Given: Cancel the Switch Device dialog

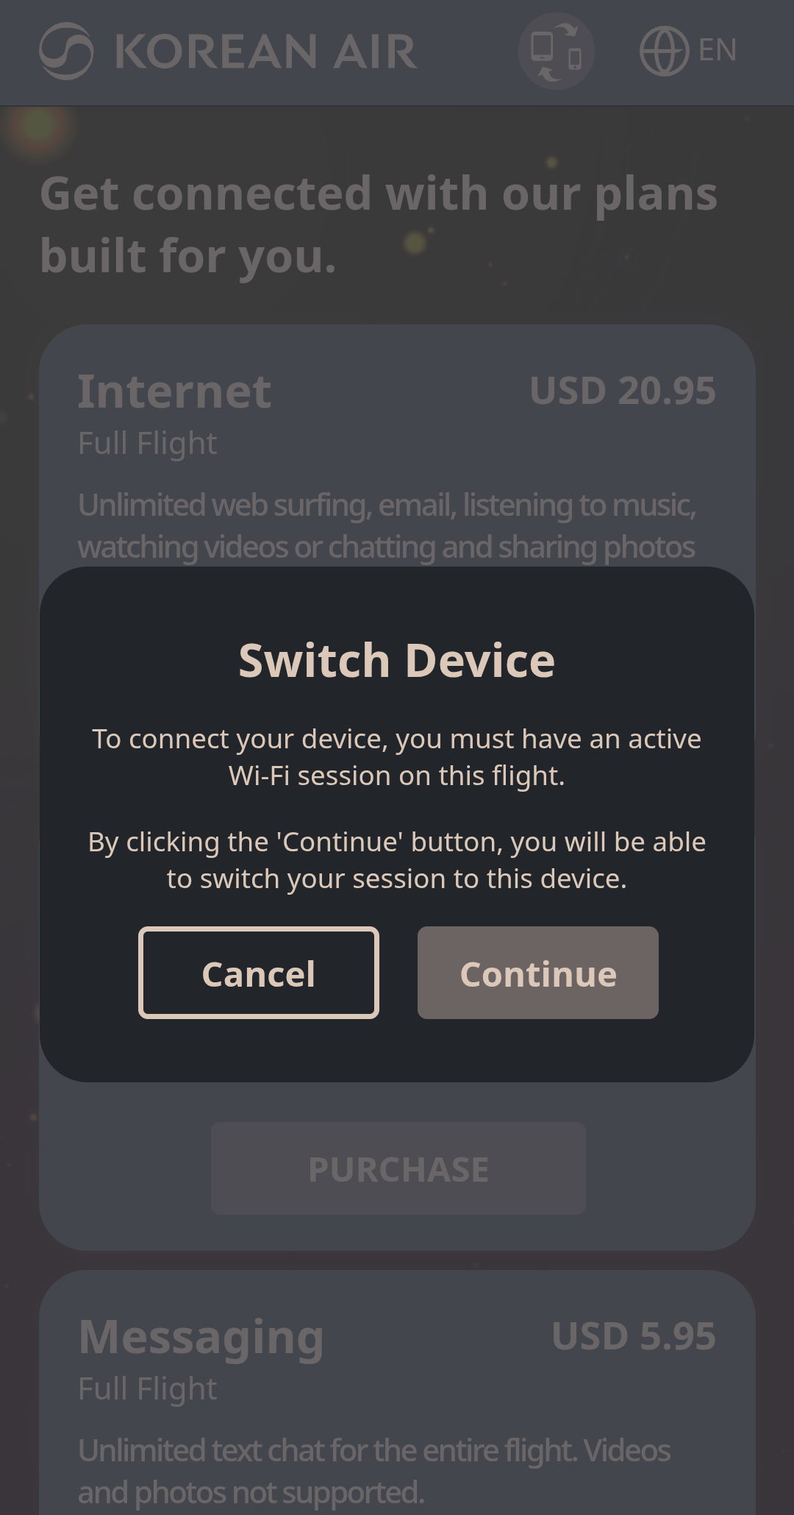Looking at the screenshot, I should [x=259, y=973].
